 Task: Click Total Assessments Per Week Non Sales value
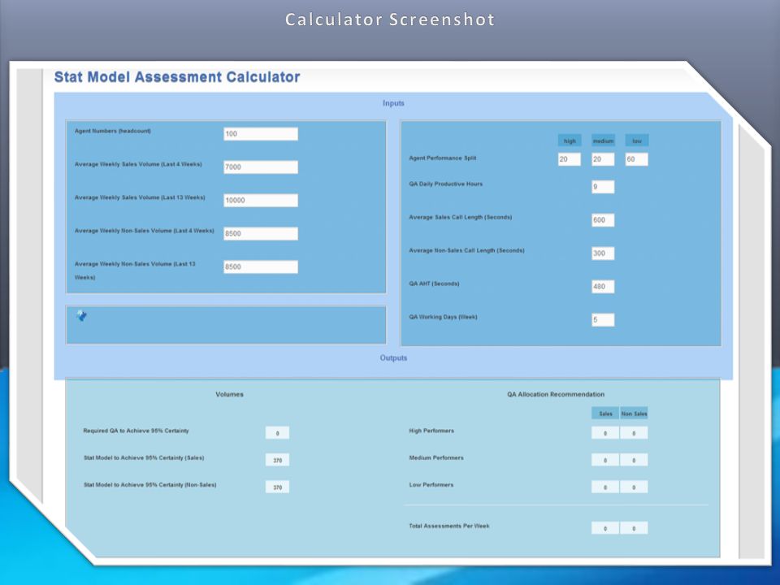click(634, 528)
